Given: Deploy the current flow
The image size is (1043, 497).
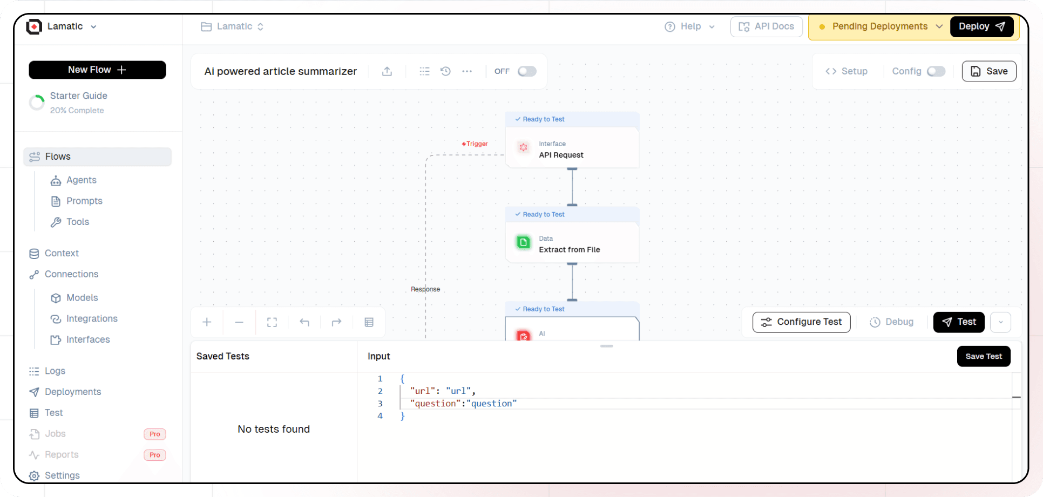Looking at the screenshot, I should pos(981,26).
